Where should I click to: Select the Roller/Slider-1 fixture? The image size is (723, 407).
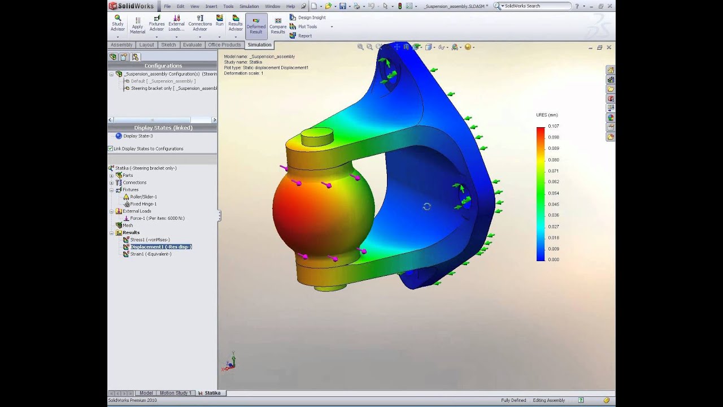[139, 197]
